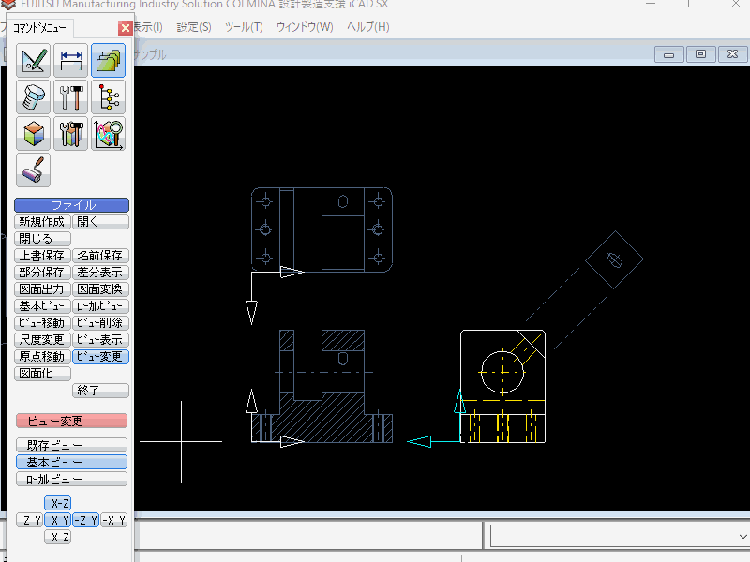
Task: Click the paint roller icon
Action: (34, 170)
